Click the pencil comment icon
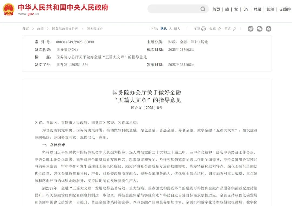The image size is (292, 206). click(x=234, y=29)
